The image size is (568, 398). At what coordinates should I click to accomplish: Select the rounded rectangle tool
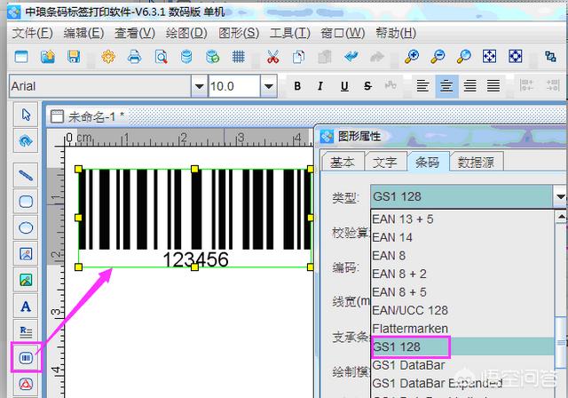(26, 202)
